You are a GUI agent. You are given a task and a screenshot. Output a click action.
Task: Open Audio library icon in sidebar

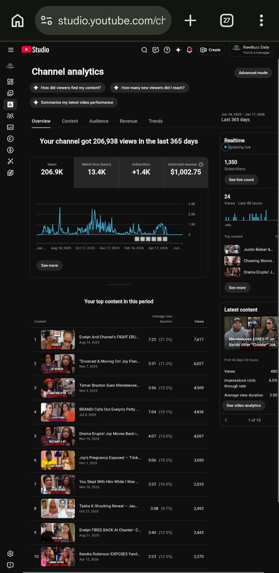click(x=10, y=173)
